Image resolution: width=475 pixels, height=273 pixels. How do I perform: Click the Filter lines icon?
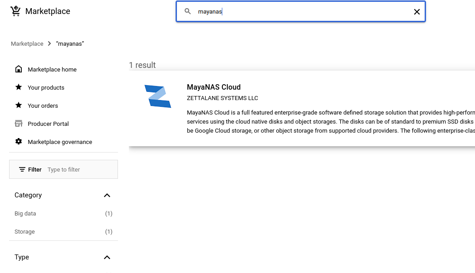coord(22,169)
